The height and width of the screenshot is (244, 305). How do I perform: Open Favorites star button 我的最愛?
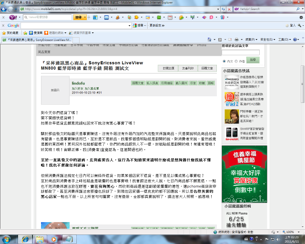point(10,33)
